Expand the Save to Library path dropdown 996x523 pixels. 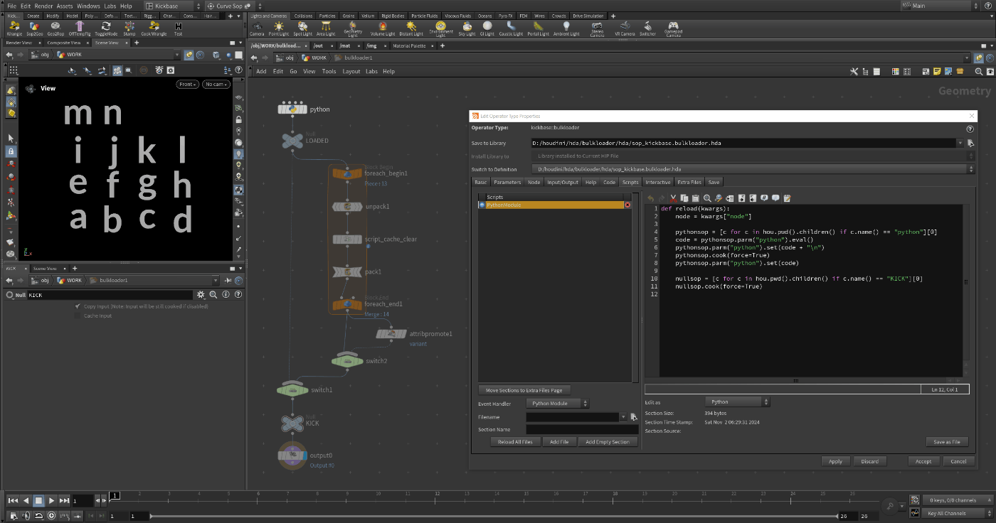(x=961, y=143)
